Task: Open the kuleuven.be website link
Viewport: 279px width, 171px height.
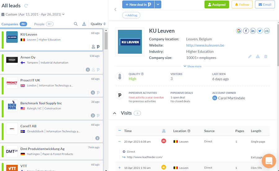Action: [205, 45]
